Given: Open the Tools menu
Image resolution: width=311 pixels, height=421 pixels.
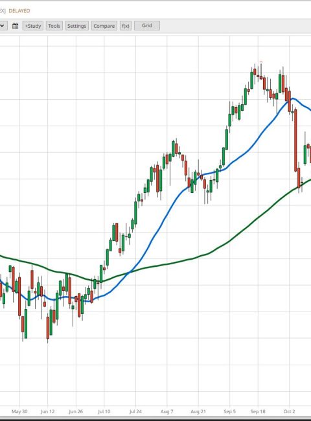Looking at the screenshot, I should click(54, 26).
